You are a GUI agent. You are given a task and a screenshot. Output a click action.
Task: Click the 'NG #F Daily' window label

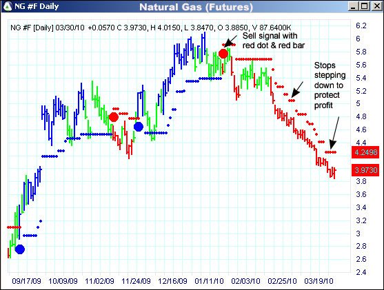(37, 6)
